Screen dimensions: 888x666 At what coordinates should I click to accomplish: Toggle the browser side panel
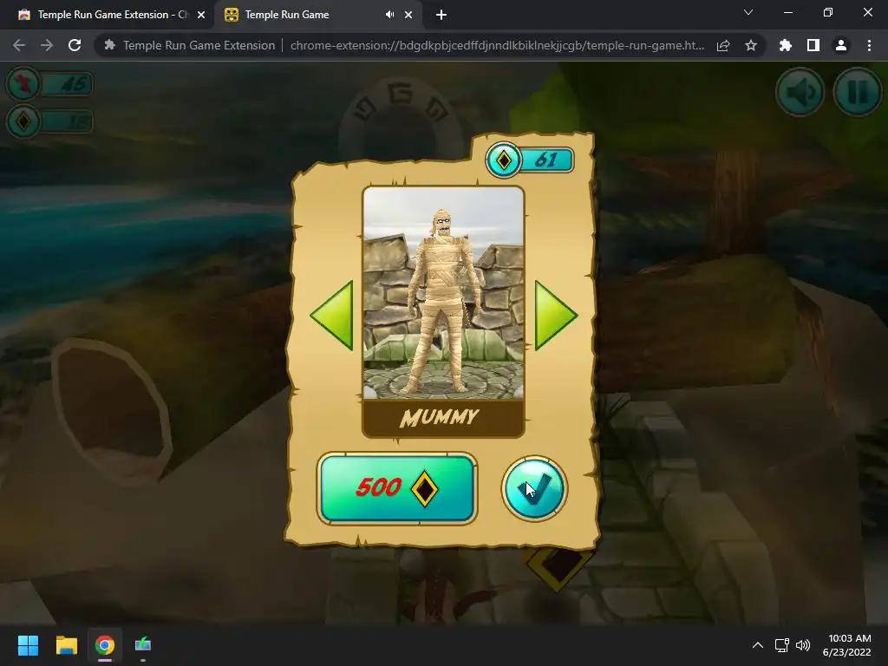[x=813, y=45]
